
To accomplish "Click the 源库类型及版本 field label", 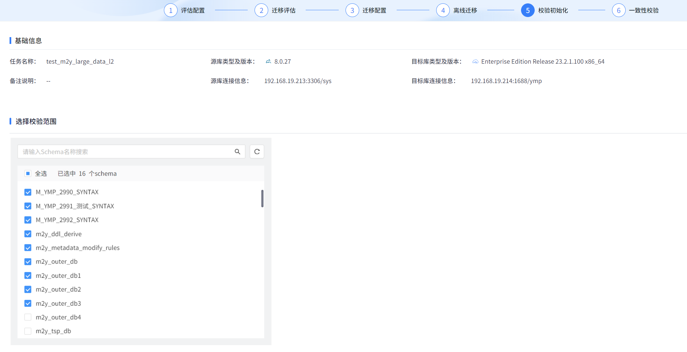I will pyautogui.click(x=233, y=62).
